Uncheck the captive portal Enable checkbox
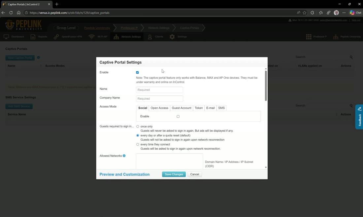Screen dimensions: 363x217 point(137,72)
